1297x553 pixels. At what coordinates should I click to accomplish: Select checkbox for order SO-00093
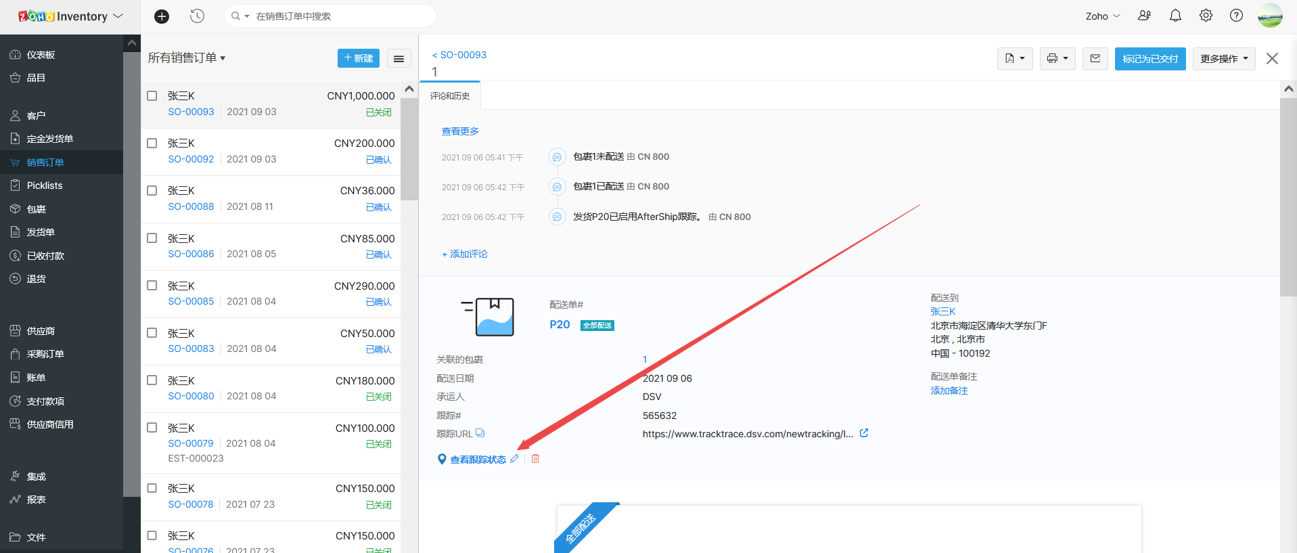pyautogui.click(x=152, y=96)
